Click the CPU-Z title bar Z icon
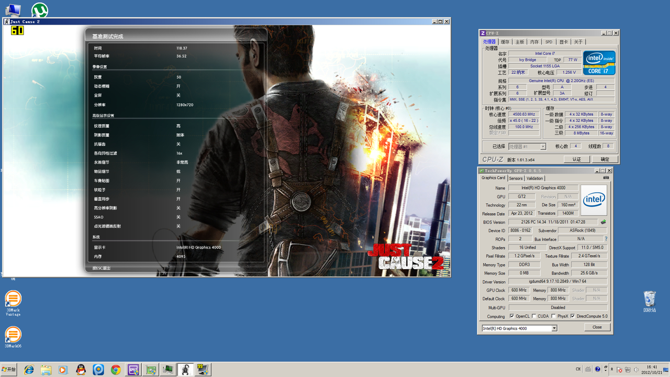Image resolution: width=670 pixels, height=377 pixels. 483,33
